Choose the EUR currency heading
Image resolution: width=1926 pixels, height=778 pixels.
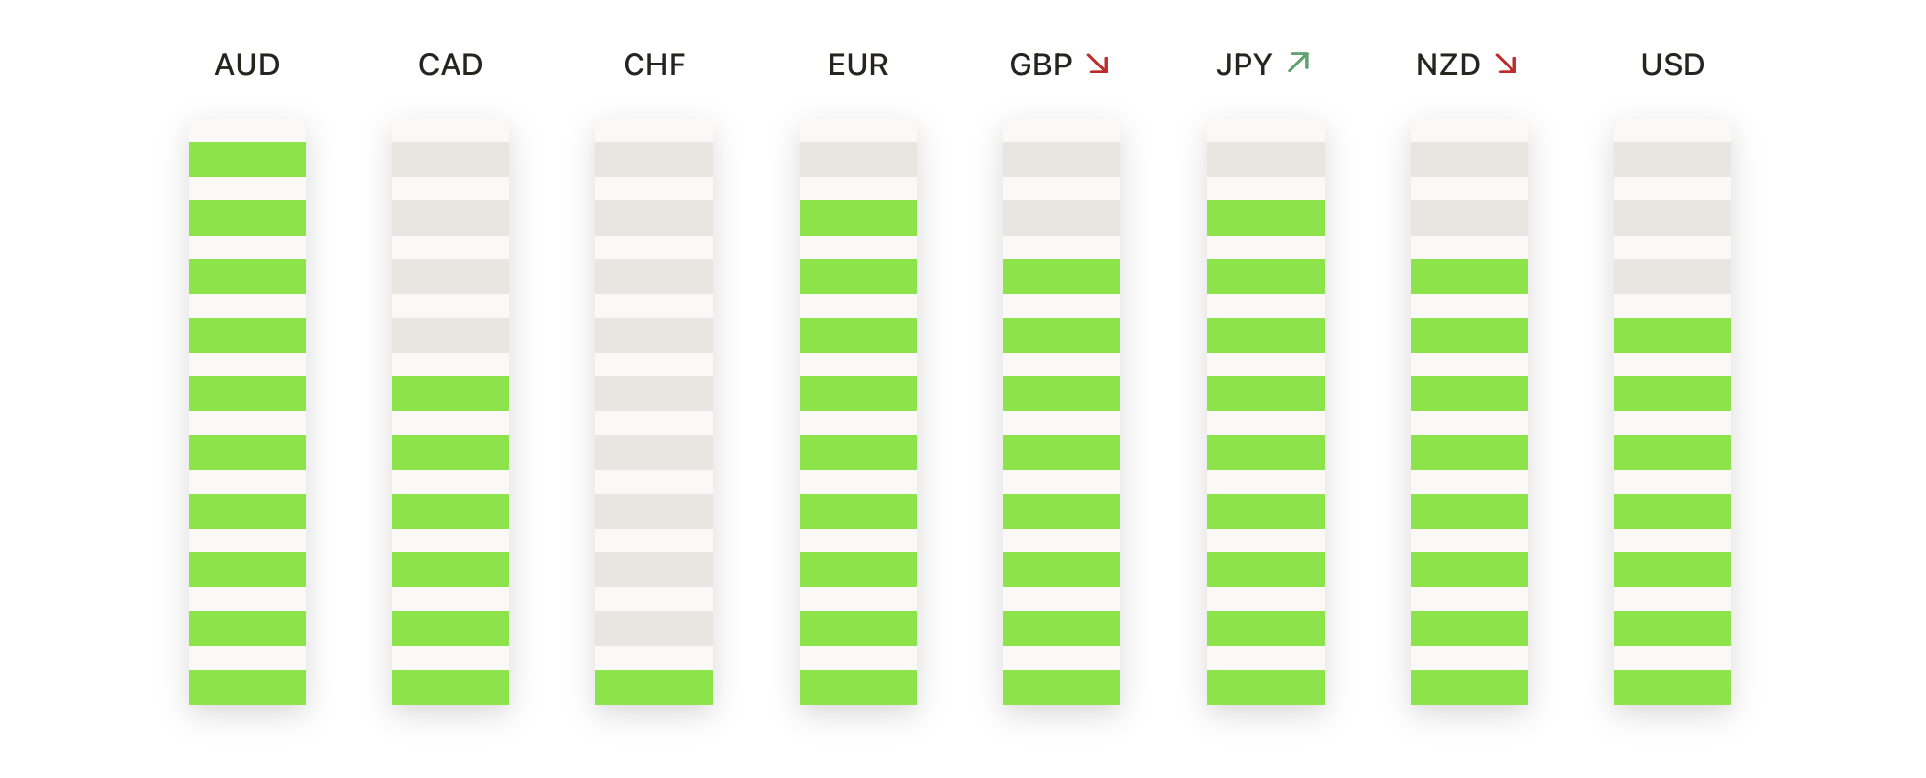(x=857, y=65)
